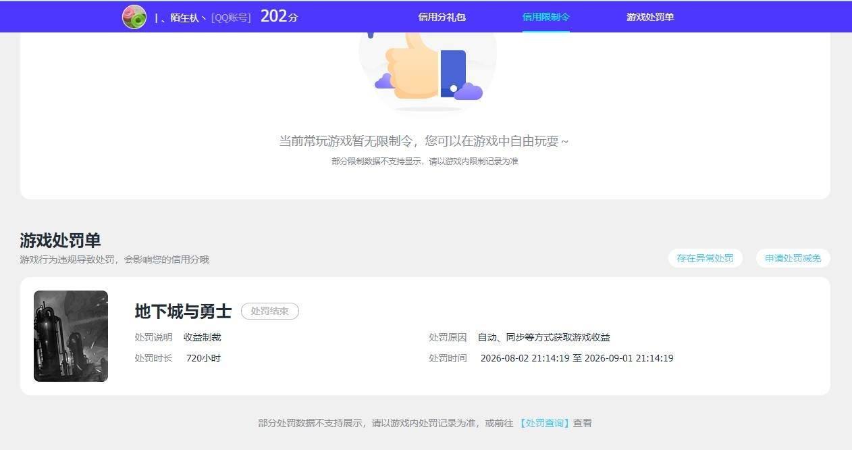This screenshot has width=852, height=450.
Task: Click the 地下城与勇士 game thumbnail
Action: tap(71, 336)
